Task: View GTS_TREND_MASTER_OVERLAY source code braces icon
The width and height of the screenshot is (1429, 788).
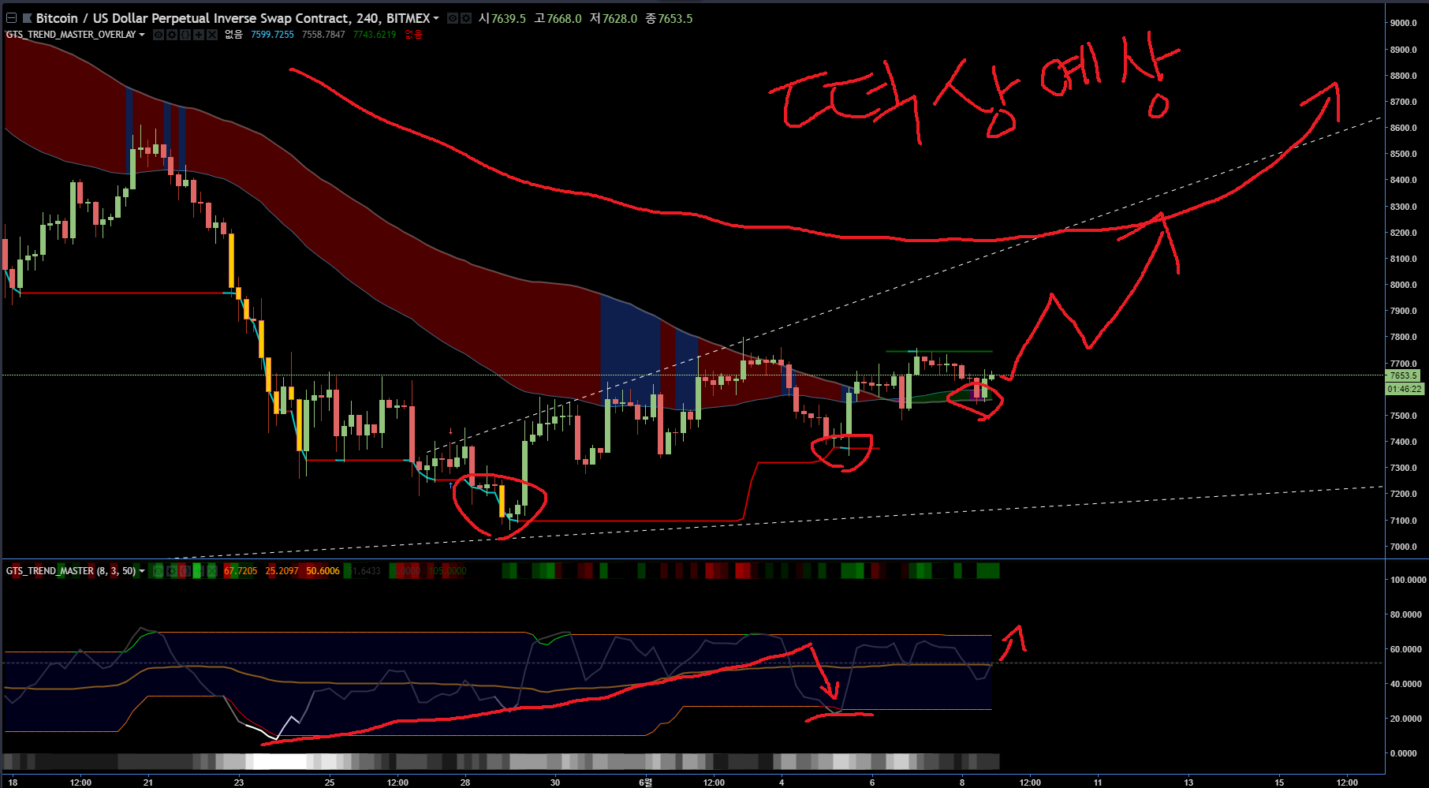Action: point(185,35)
